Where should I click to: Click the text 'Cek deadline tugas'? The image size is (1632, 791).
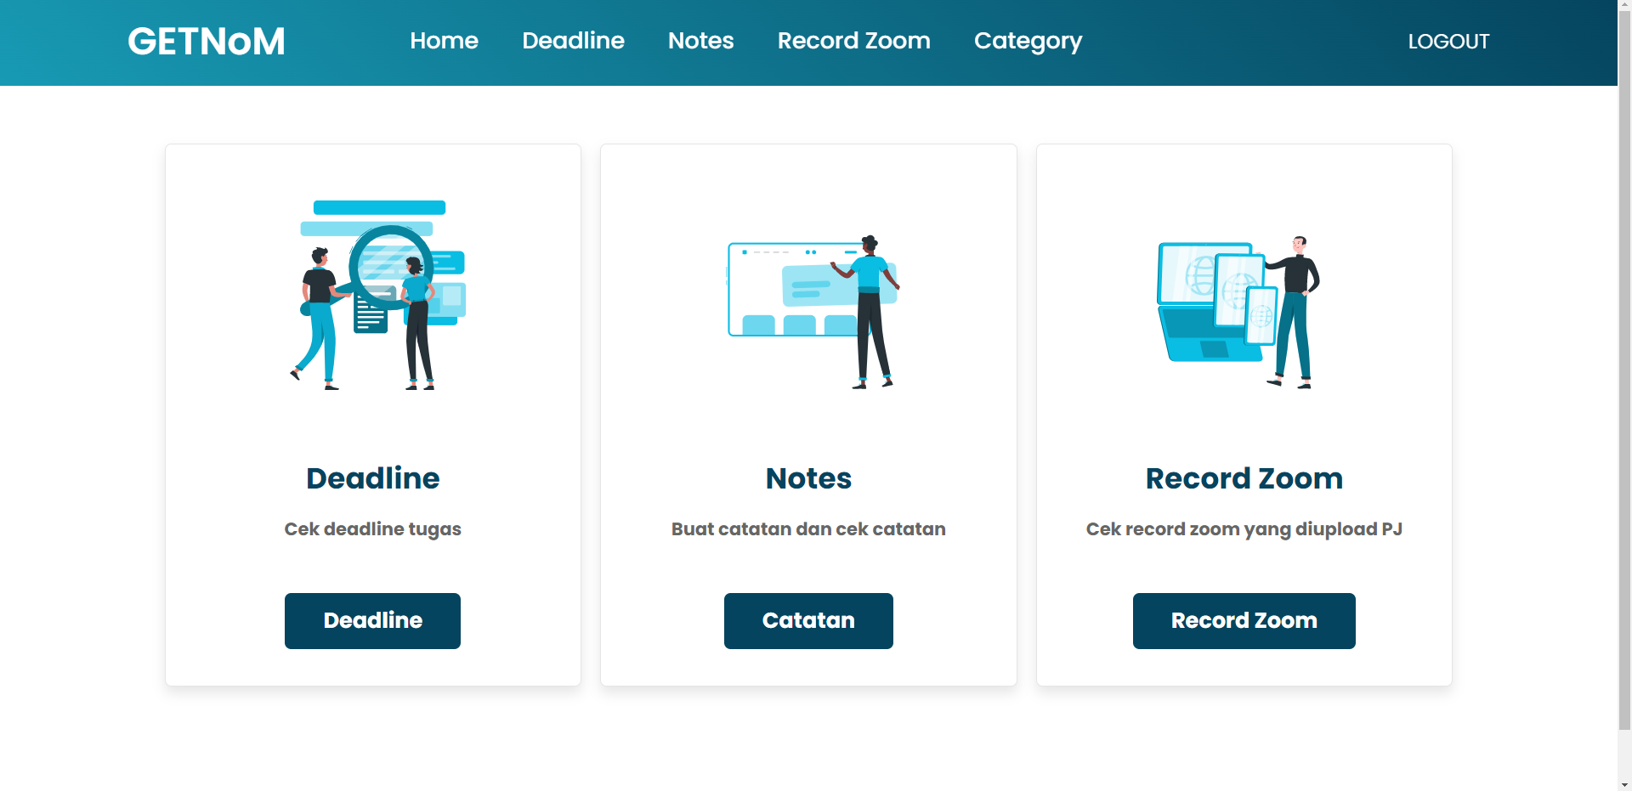(372, 528)
